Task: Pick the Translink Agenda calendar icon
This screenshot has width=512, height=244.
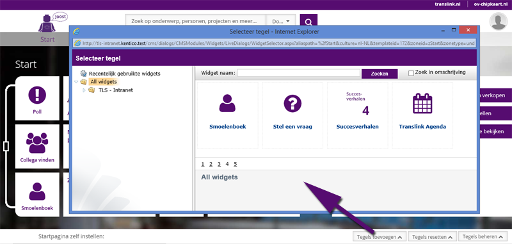Action: [422, 104]
